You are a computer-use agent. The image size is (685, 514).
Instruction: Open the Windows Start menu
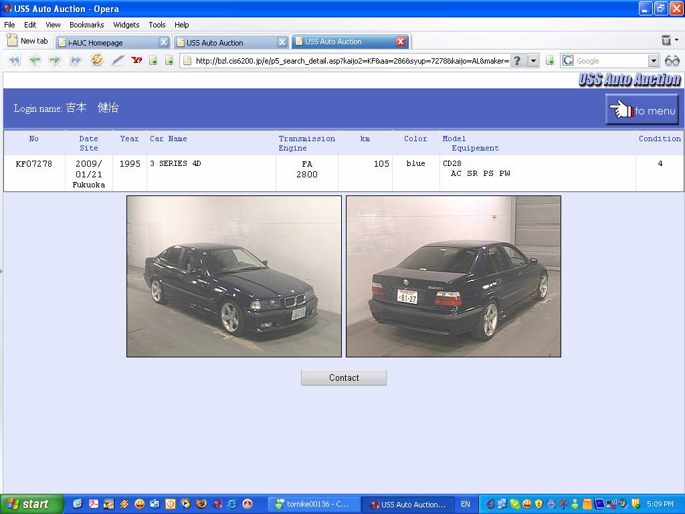click(x=31, y=504)
